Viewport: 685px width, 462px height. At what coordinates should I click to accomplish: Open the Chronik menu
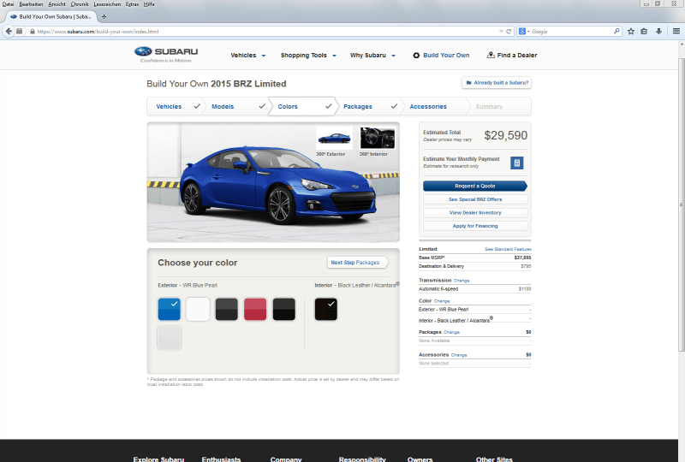(x=80, y=4)
